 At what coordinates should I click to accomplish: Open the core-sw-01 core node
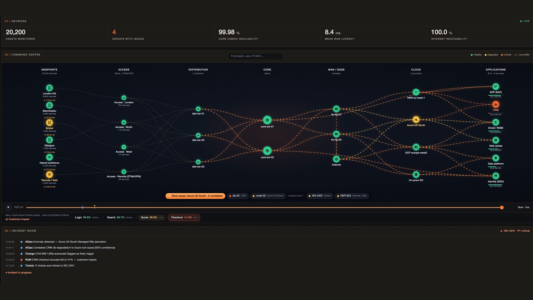click(x=267, y=120)
